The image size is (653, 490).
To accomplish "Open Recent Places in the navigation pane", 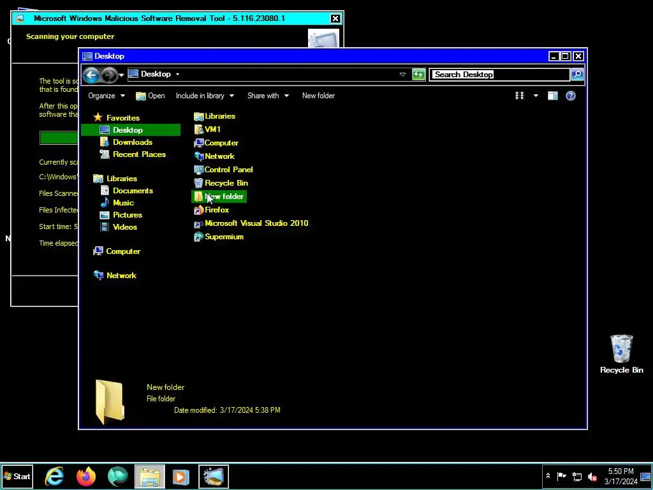I will (x=133, y=154).
